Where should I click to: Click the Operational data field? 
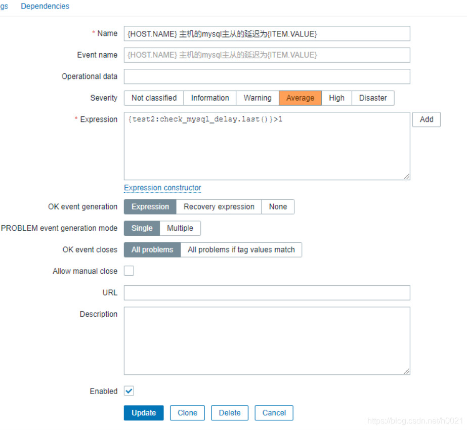point(267,76)
